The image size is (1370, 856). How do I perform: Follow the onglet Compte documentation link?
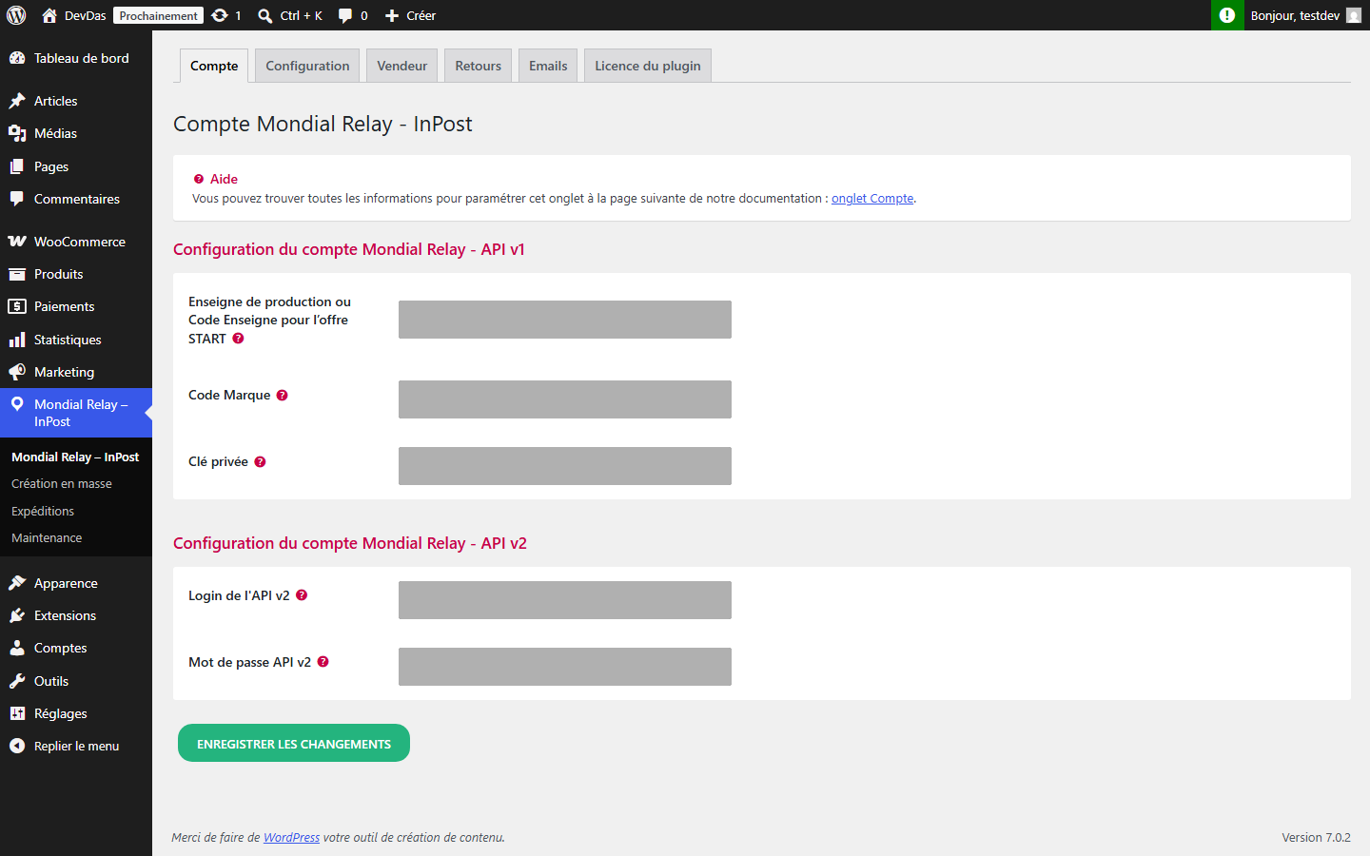(872, 199)
